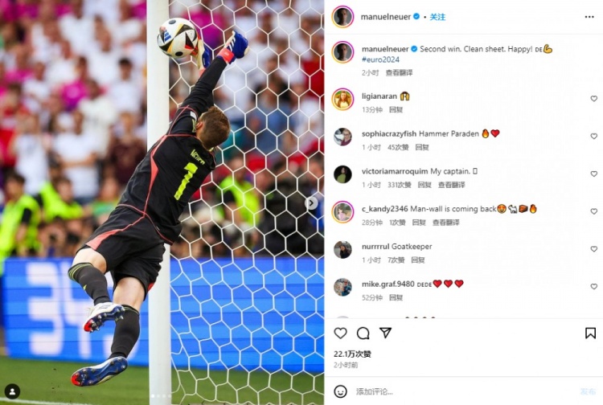The width and height of the screenshot is (603, 405).
Task: Open emoji picker beside comment field
Action: [340, 391]
